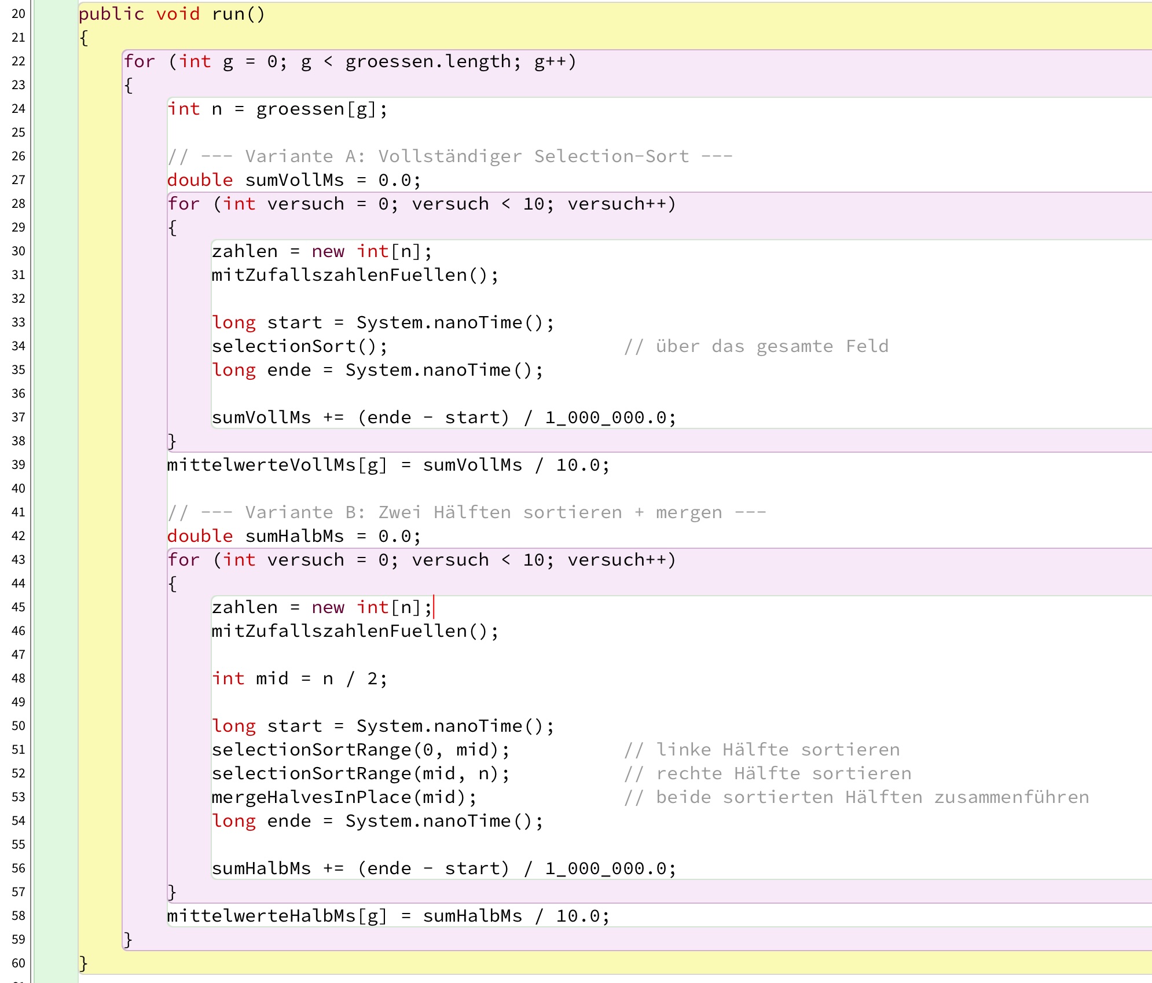This screenshot has width=1152, height=983.
Task: Click 'int n = groessen[g];' declaration
Action: tap(277, 109)
